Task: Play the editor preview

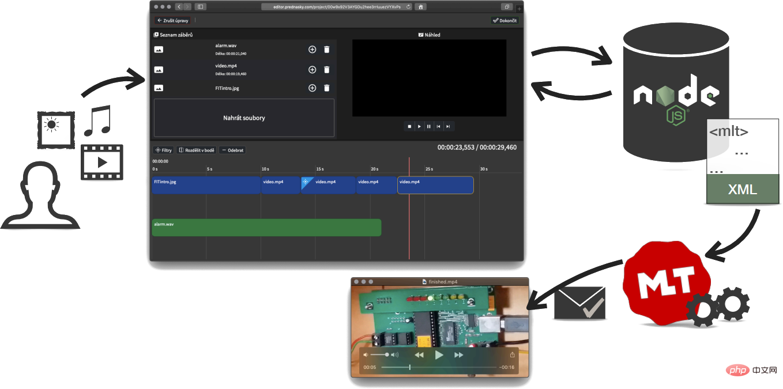Action: pyautogui.click(x=419, y=126)
